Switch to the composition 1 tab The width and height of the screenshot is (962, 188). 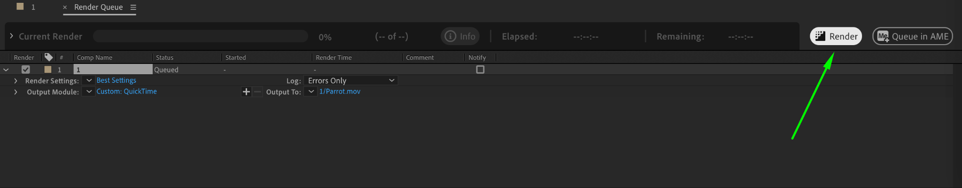coord(26,7)
